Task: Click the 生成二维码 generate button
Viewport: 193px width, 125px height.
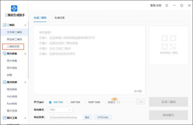Action: pyautogui.click(x=169, y=102)
